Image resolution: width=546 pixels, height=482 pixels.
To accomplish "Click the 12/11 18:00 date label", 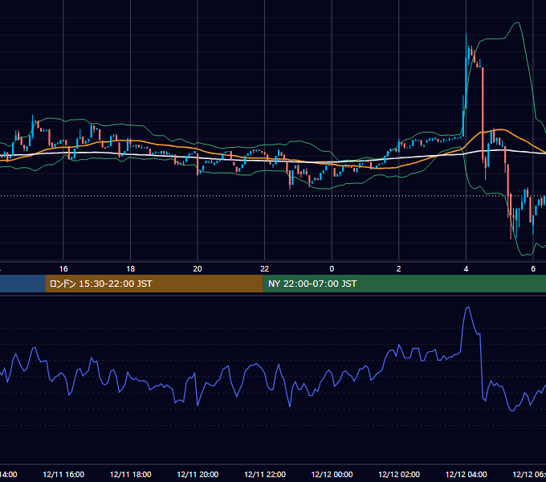I will tap(131, 474).
